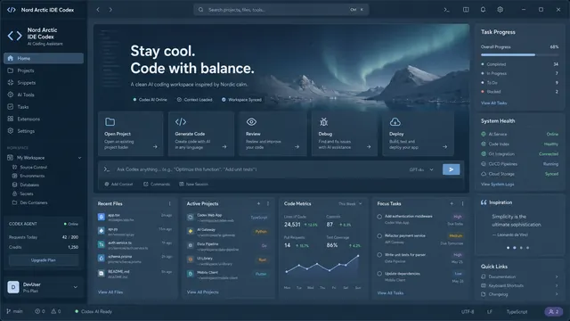This screenshot has height=321, width=570.
Task: Open View System Logs link
Action: point(497,185)
